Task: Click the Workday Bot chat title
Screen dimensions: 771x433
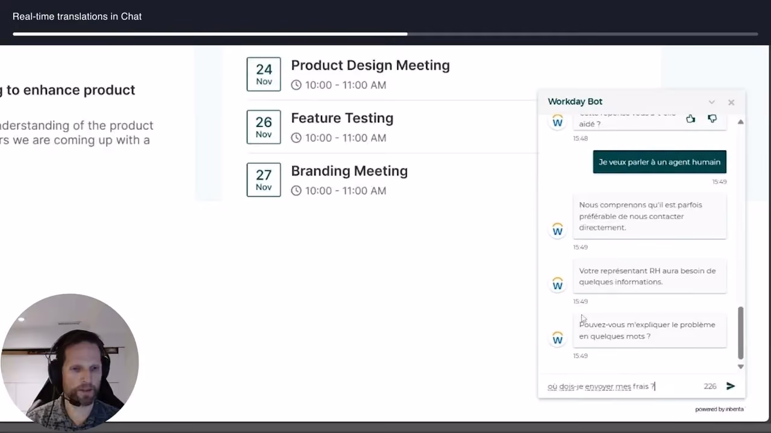Action: coord(575,102)
